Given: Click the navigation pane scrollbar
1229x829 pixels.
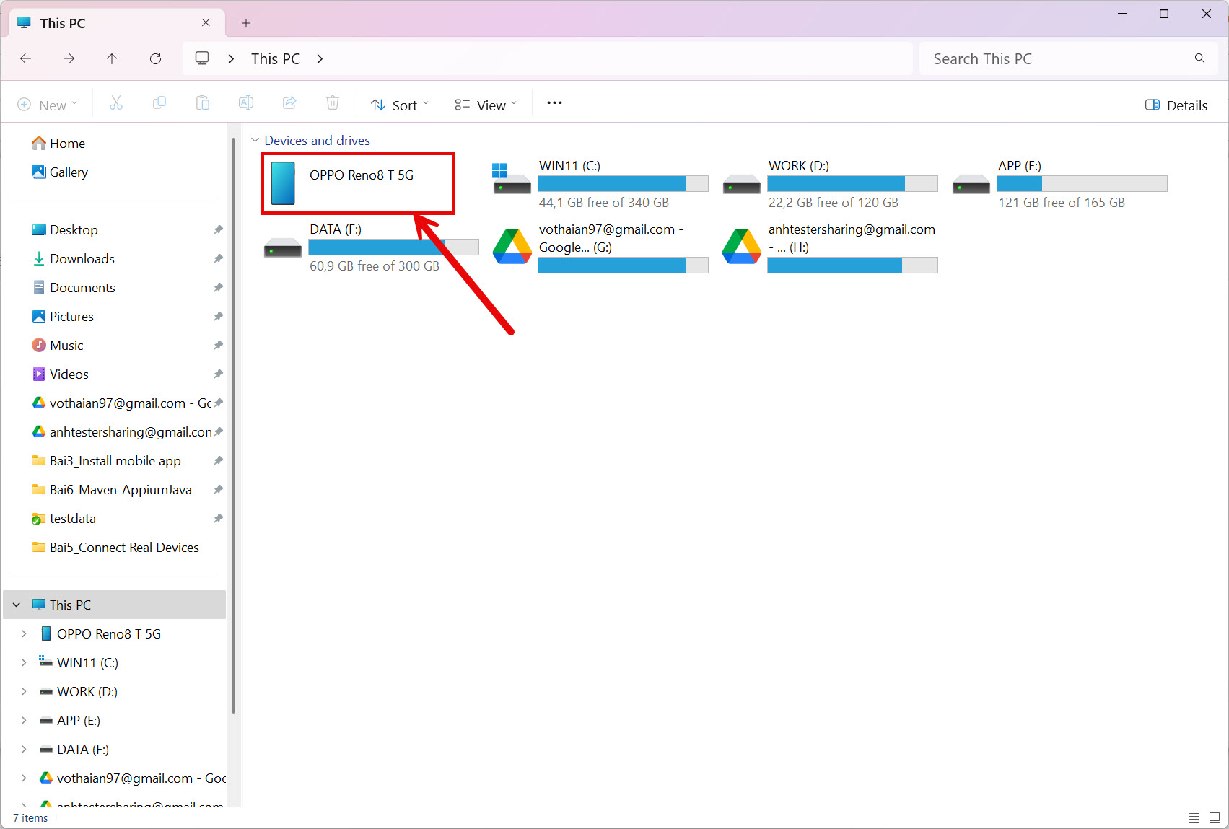Looking at the screenshot, I should point(233,426).
